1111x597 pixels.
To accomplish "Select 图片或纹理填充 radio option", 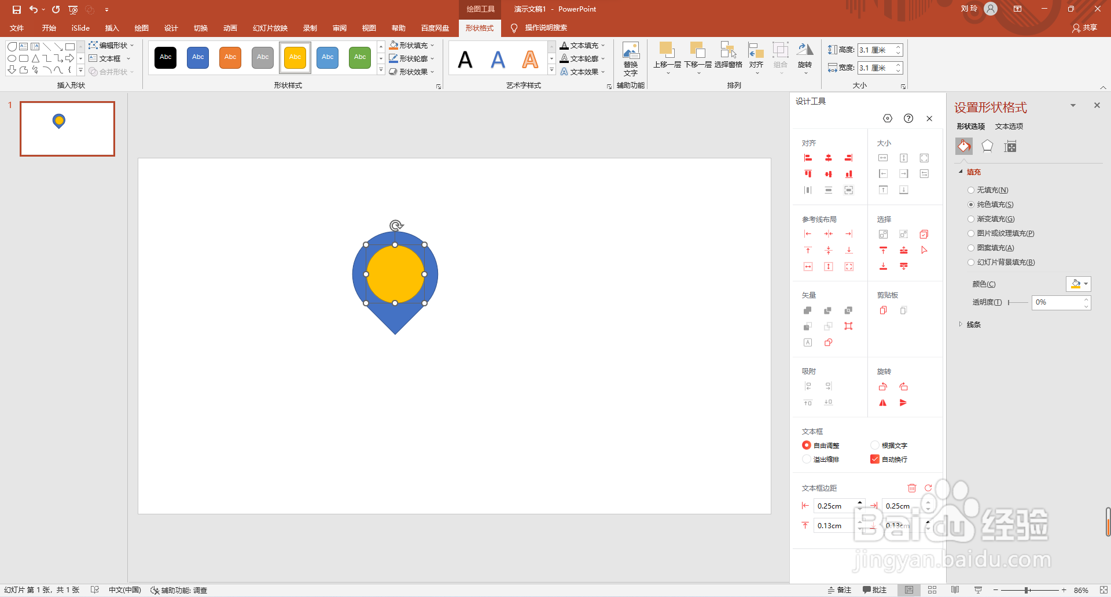I will point(1001,233).
